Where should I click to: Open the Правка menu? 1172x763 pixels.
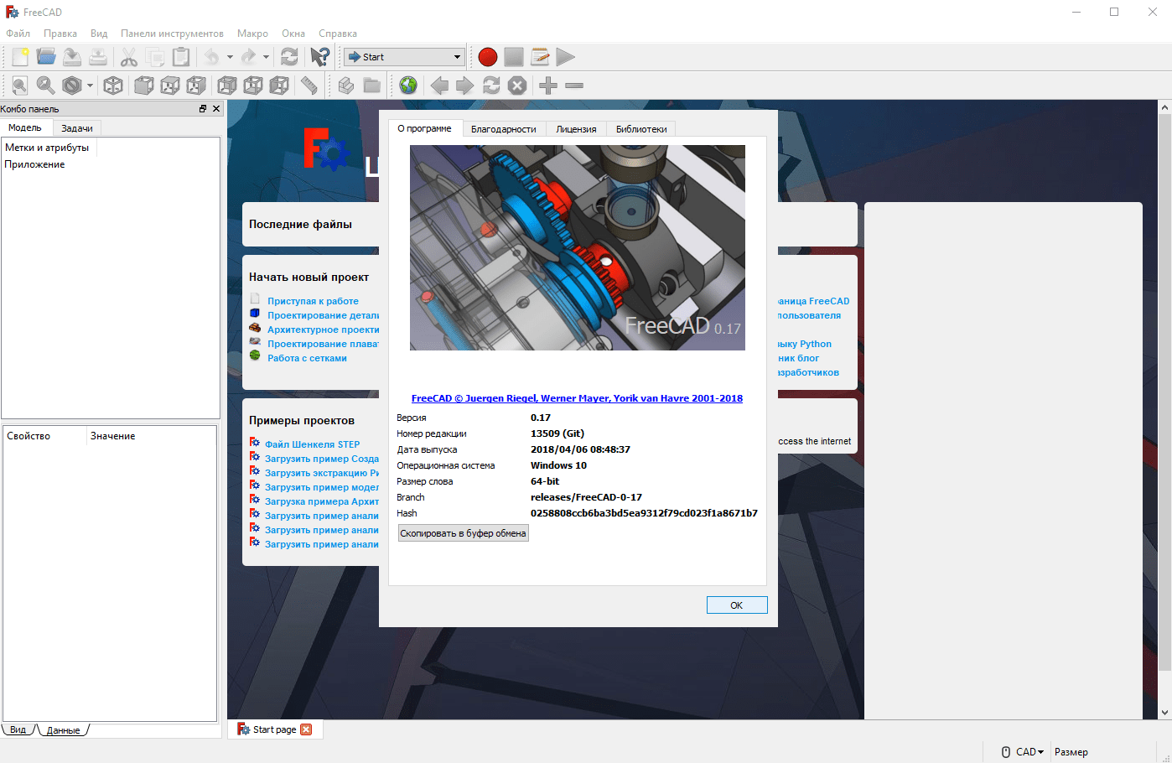click(60, 34)
